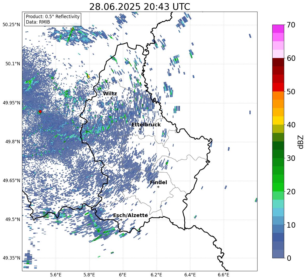This screenshot has width=307, height=280.
Task: Click the 5.8°E longitude label
Action: point(89,275)
